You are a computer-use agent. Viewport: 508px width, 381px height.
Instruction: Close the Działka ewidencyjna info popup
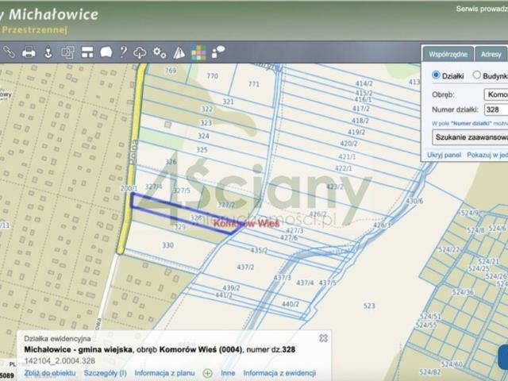pyautogui.click(x=323, y=338)
